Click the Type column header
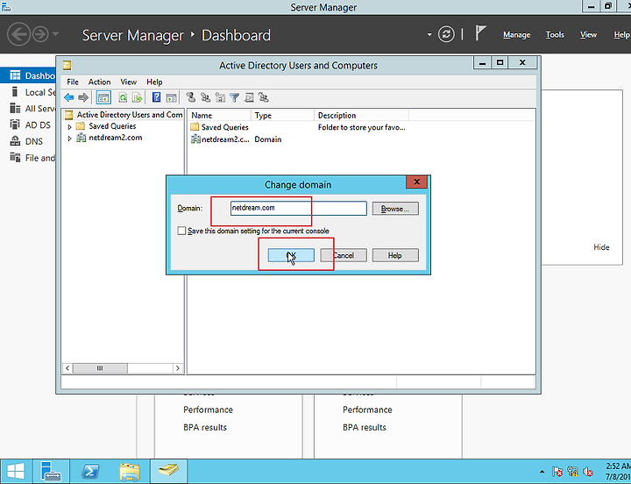This screenshot has width=631, height=484. (x=282, y=115)
